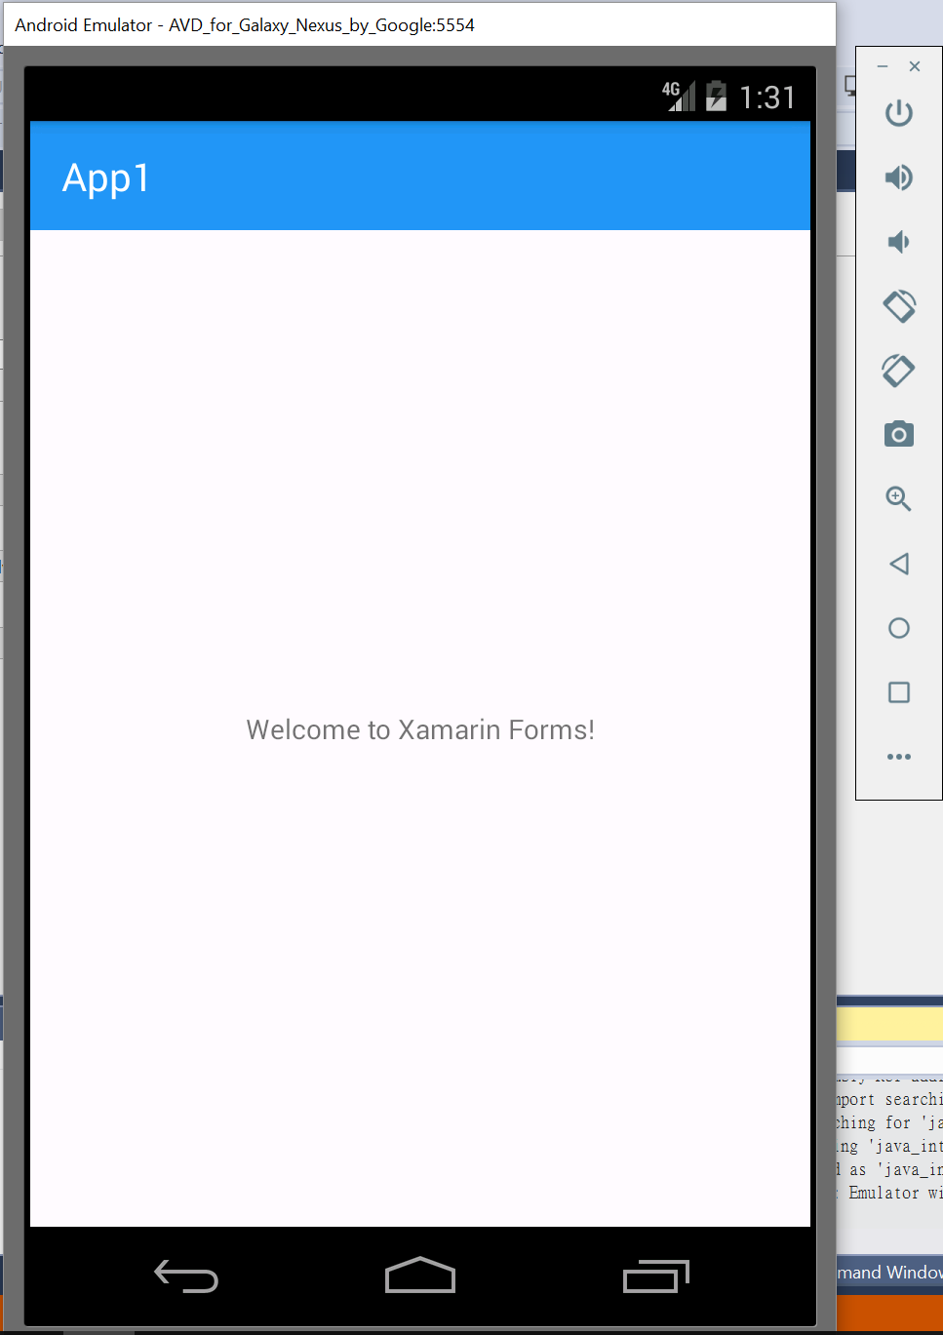Image resolution: width=943 pixels, height=1335 pixels.
Task: Tap the App1 title in action bar
Action: point(106,178)
